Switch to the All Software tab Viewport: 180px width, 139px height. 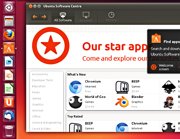click(63, 17)
